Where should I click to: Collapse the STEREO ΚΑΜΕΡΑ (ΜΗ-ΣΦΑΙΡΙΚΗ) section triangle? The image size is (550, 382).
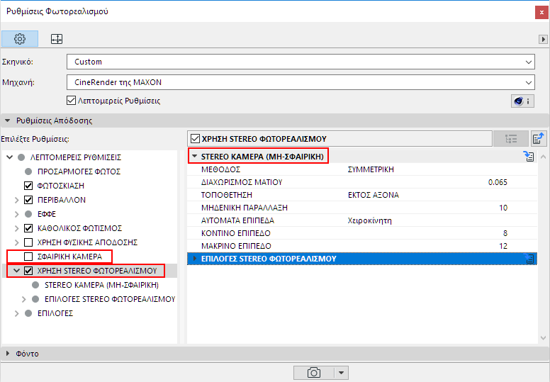click(195, 157)
